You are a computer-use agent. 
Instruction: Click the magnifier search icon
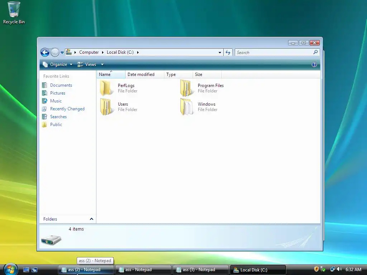point(315,52)
